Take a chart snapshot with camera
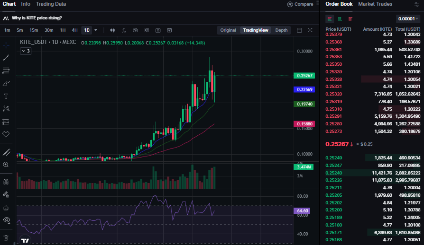Viewport: 424px width, 245px height. click(158, 30)
